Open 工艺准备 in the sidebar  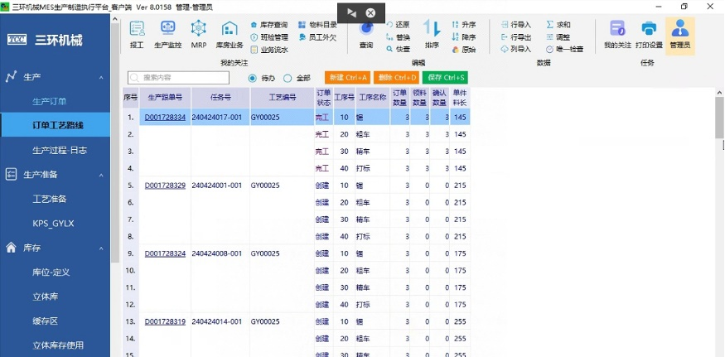(x=50, y=200)
